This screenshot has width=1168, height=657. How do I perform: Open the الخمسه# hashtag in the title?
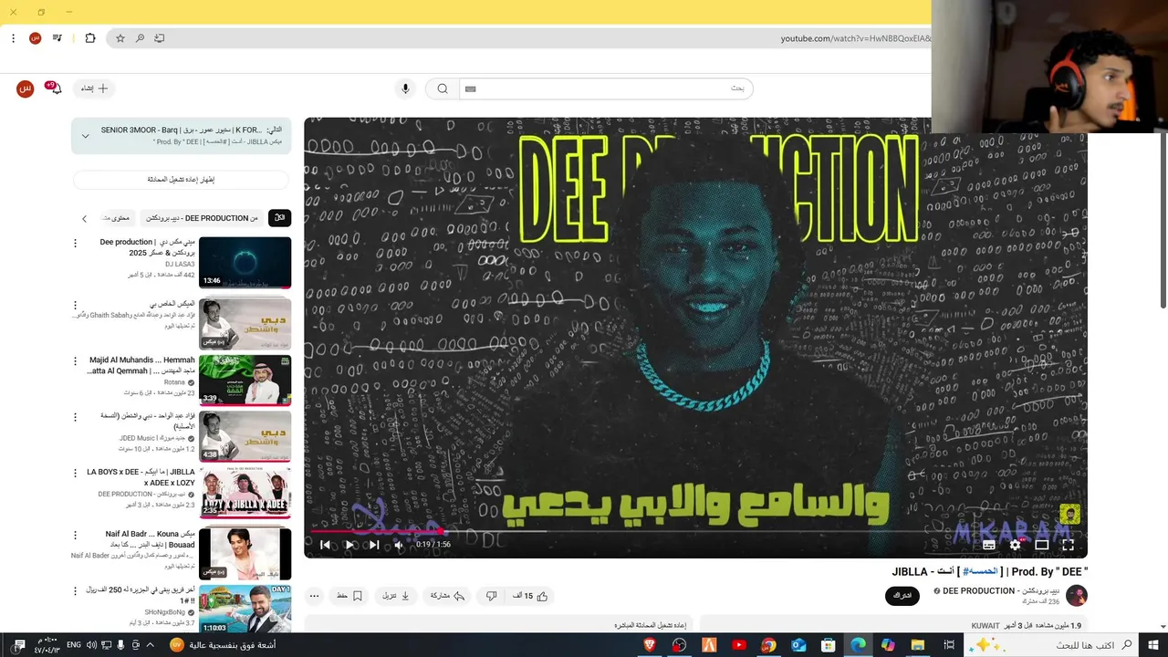coord(979,572)
